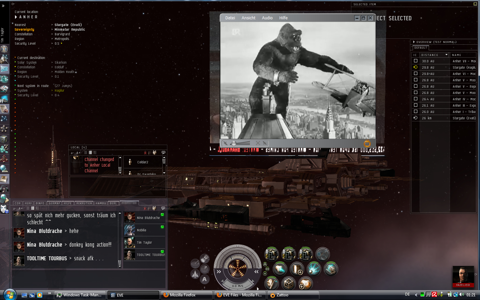The image size is (480, 300).
Task: Open the red chevrons militia sidebar icon
Action: (x=4, y=159)
